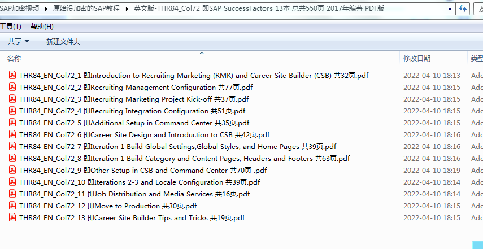The image size is (483, 249).
Task: Click PDF icon of THR84_EN_Col72_10 file
Action: 12,182
